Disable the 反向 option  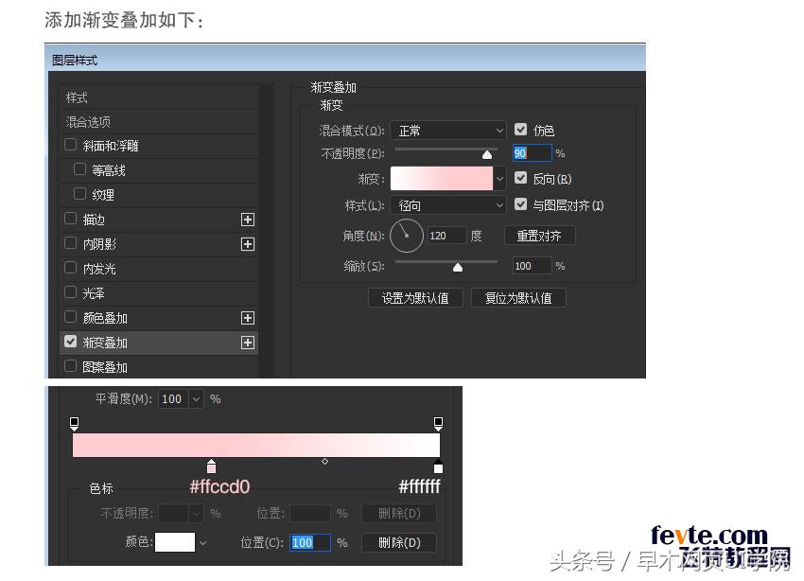[521, 178]
